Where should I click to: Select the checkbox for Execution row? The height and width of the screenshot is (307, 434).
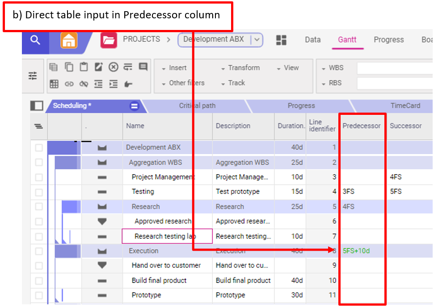click(x=39, y=251)
